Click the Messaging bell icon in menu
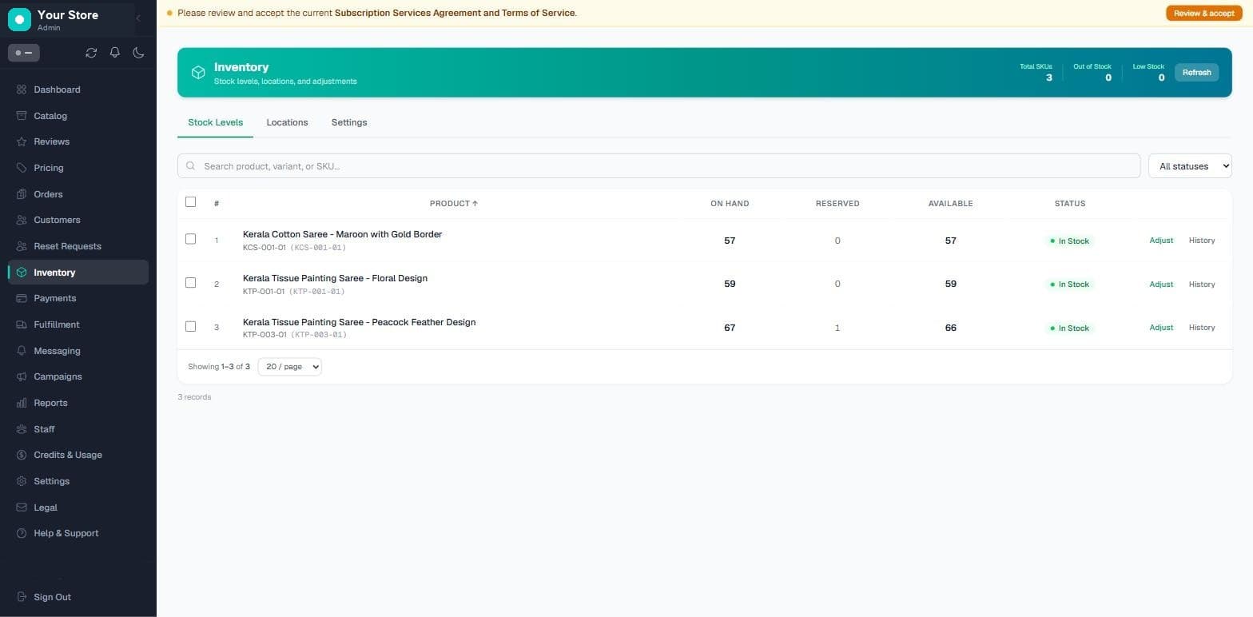Image resolution: width=1253 pixels, height=617 pixels. coord(22,351)
